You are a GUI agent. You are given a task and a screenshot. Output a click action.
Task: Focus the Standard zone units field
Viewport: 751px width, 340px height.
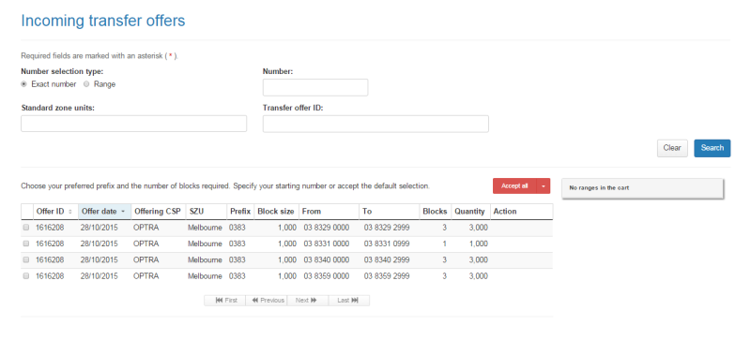point(133,124)
